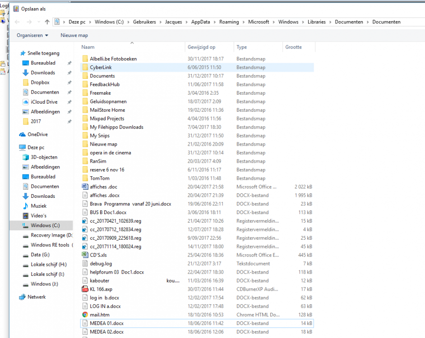This screenshot has width=425, height=338.
Task: Expand chevron after Microsoft in the breadcrumb
Action: pos(274,22)
